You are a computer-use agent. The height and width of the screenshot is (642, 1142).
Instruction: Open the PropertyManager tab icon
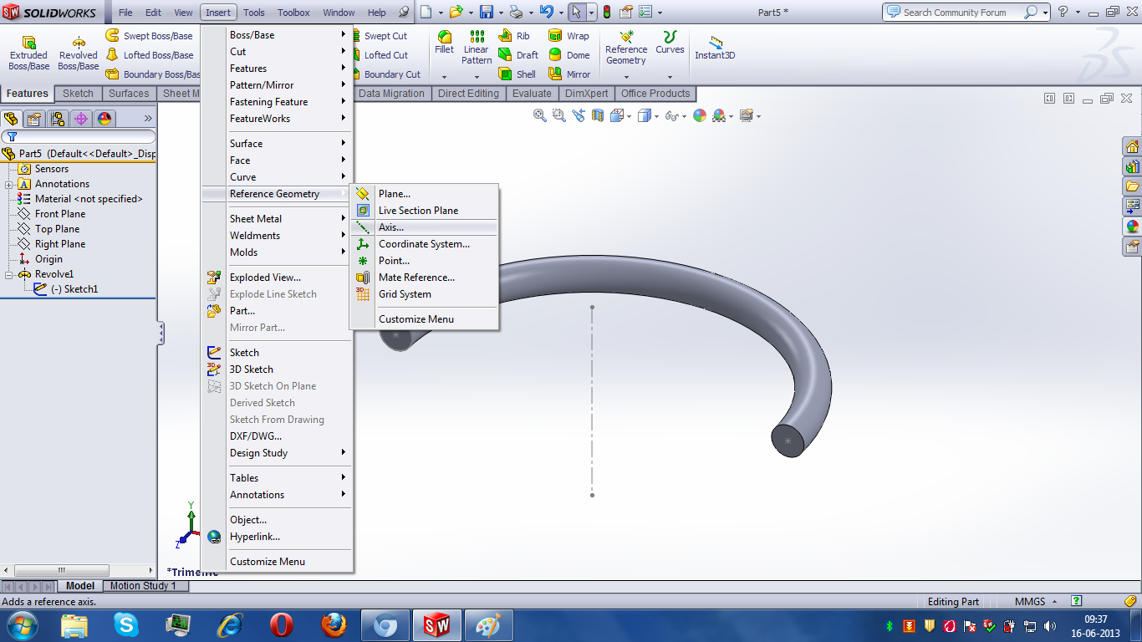34,119
